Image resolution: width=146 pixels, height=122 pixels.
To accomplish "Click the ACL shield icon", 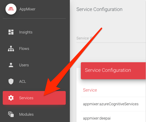I will (11, 81).
